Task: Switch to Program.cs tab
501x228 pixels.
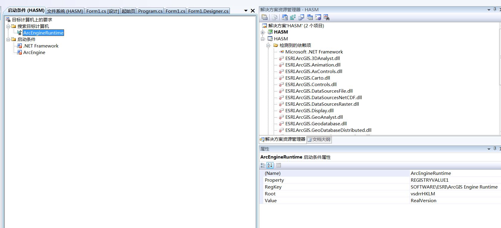Action: pyautogui.click(x=150, y=11)
